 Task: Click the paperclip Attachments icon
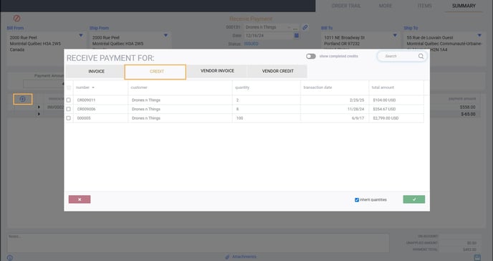(227, 257)
